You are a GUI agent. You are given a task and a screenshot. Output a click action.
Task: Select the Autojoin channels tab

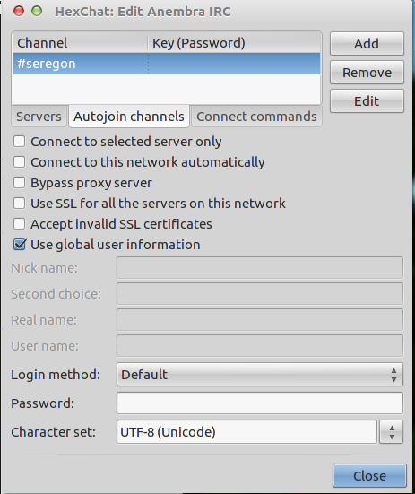tap(129, 117)
